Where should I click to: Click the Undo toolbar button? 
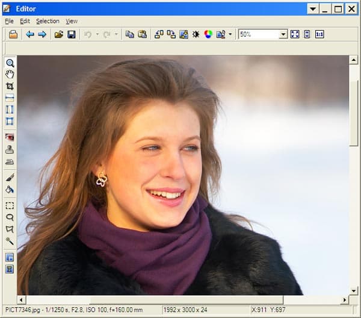coord(88,34)
